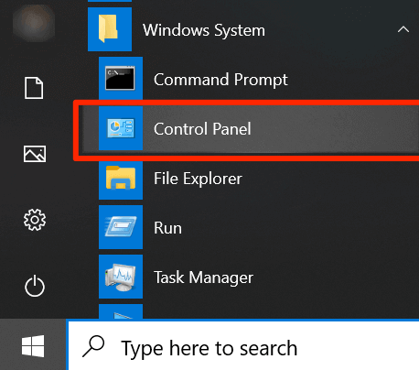Open the Pictures sidebar icon
Screen dimensions: 419x370
click(35, 154)
